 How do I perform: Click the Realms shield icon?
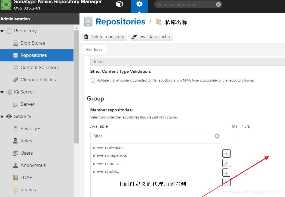[16, 190]
